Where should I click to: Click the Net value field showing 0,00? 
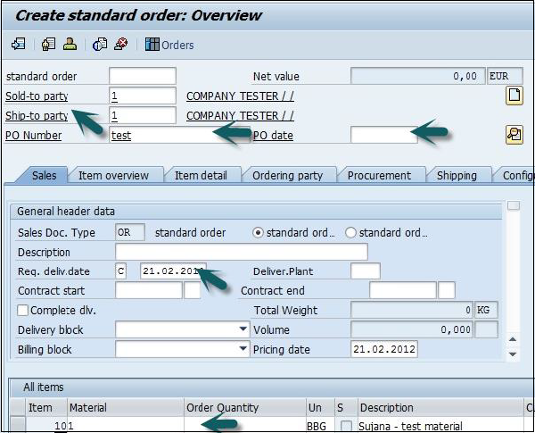coord(418,76)
